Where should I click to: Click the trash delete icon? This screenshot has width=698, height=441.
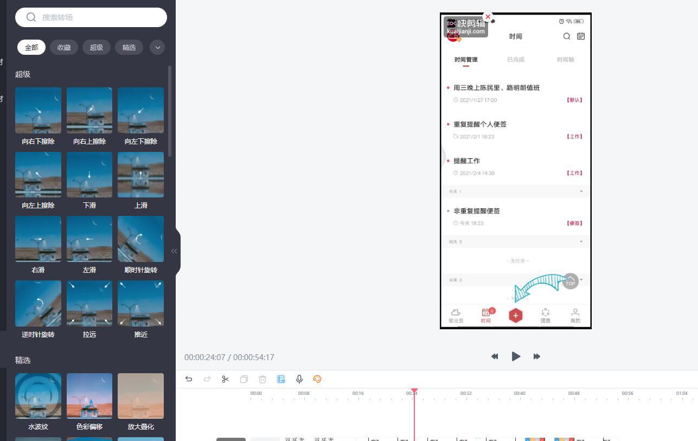(262, 379)
